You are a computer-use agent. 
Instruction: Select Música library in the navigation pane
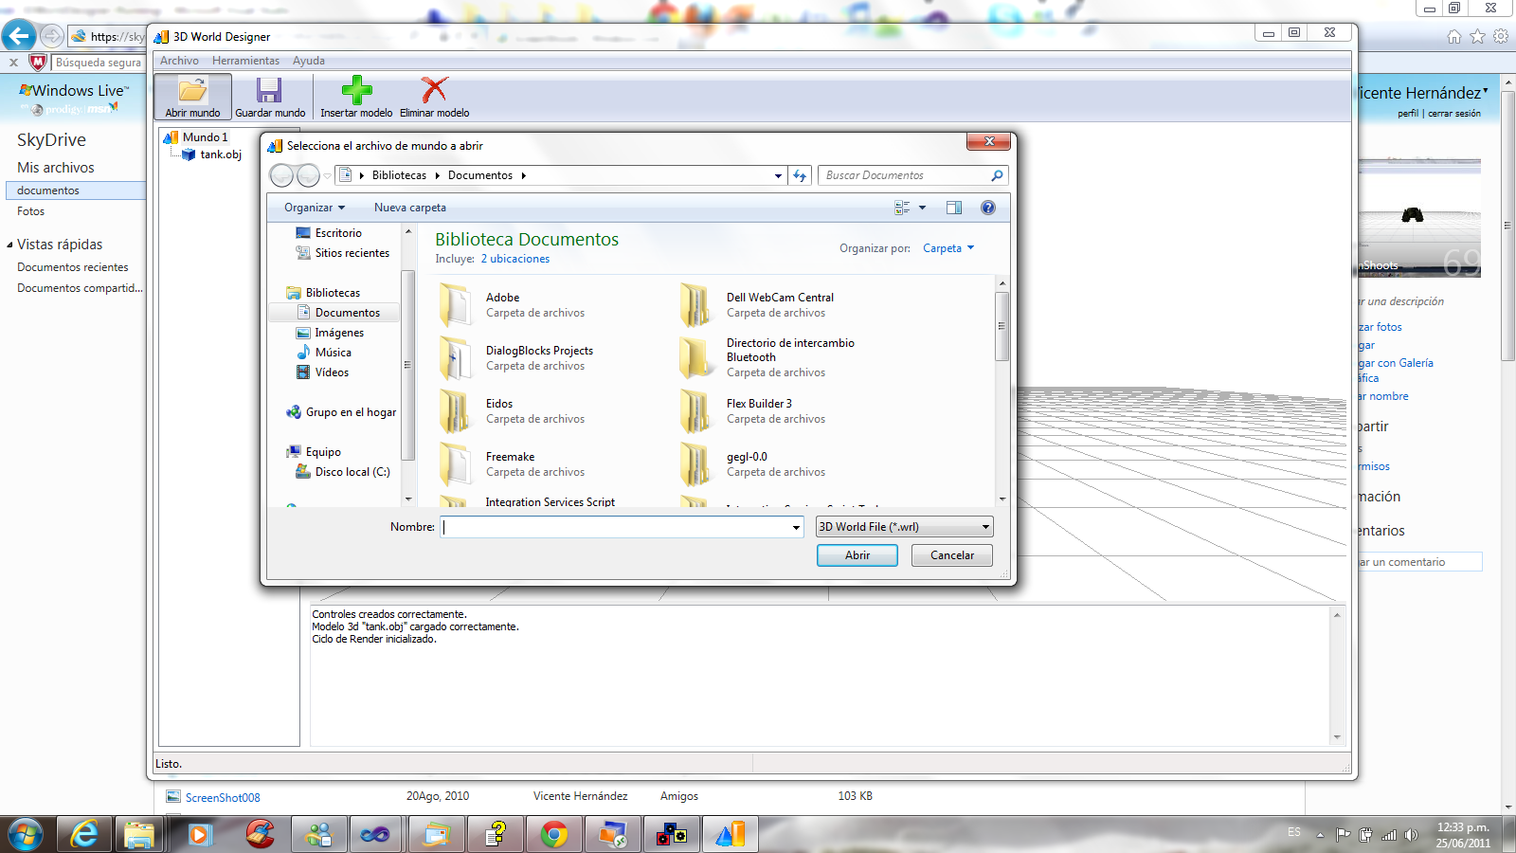[x=333, y=353]
